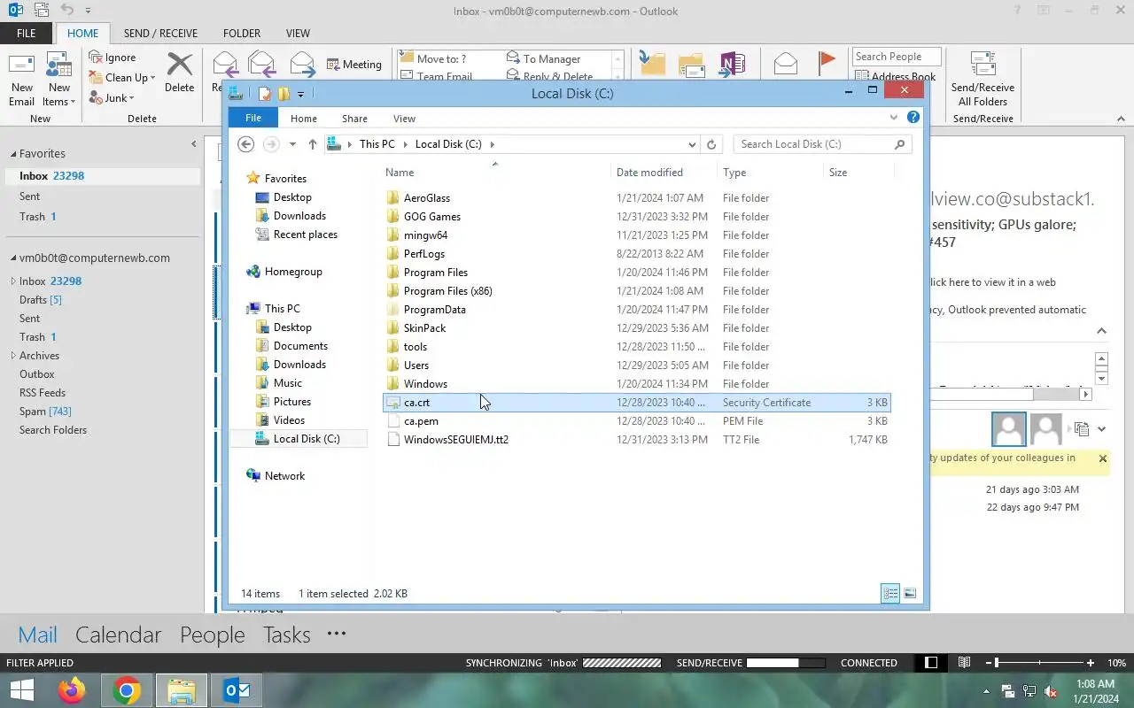Switch to the FOLDER tab
The image size is (1134, 708).
click(x=242, y=34)
